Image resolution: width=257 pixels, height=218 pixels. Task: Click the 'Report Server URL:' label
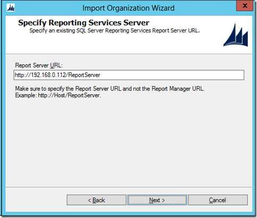(39, 65)
